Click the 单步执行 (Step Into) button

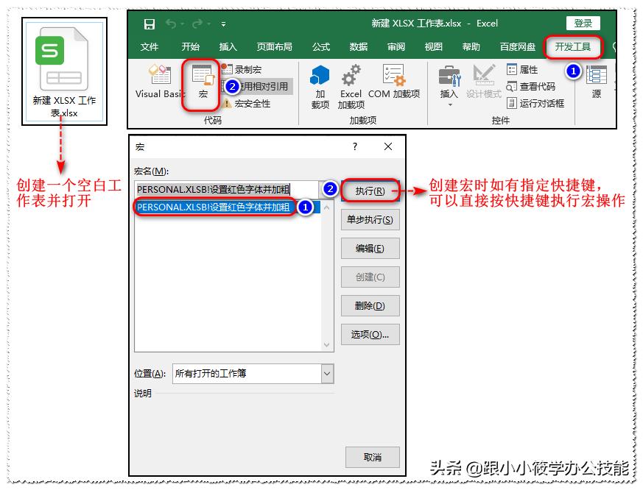pyautogui.click(x=371, y=219)
